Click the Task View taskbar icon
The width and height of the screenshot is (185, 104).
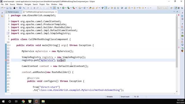point(16,101)
